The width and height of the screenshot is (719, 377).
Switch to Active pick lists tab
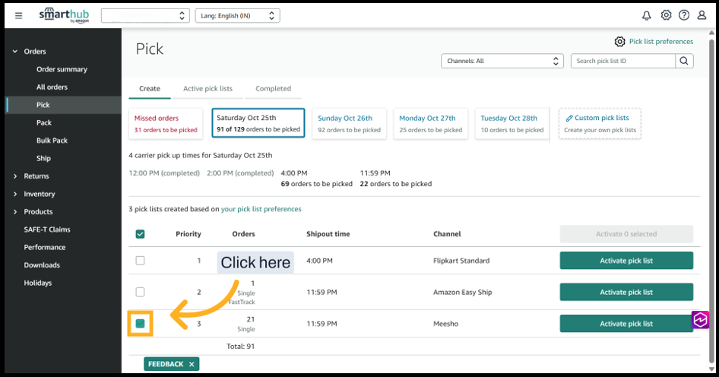coord(207,88)
